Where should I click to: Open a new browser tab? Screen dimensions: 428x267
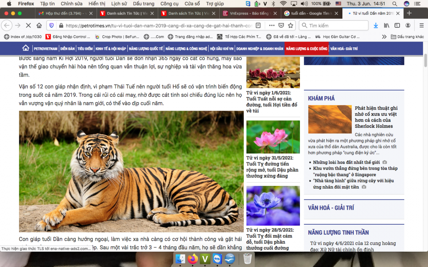click(409, 13)
